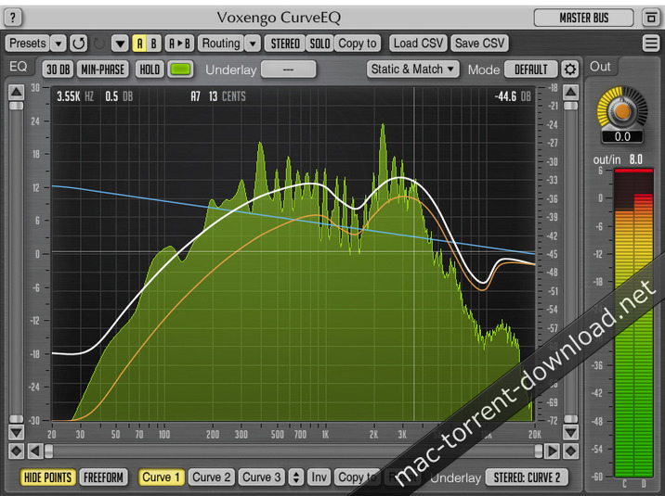Viewport: 665px width, 496px height.
Task: Toggle the SOLO channel button
Action: 319,44
